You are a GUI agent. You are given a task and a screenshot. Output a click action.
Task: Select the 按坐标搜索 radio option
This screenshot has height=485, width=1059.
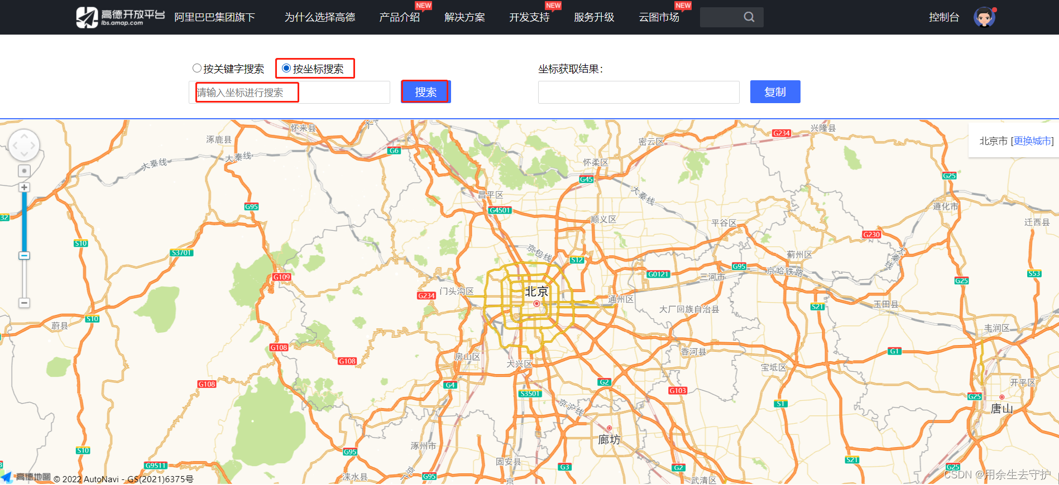(x=286, y=68)
